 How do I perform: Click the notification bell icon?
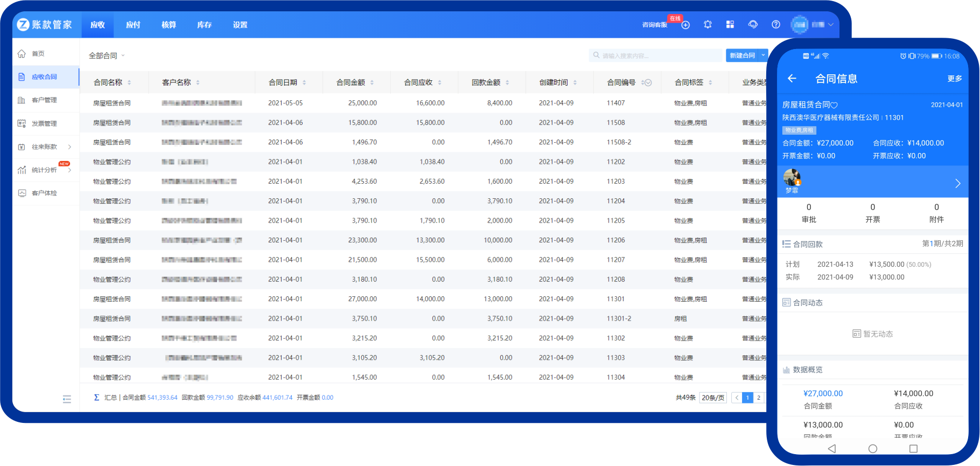(708, 24)
